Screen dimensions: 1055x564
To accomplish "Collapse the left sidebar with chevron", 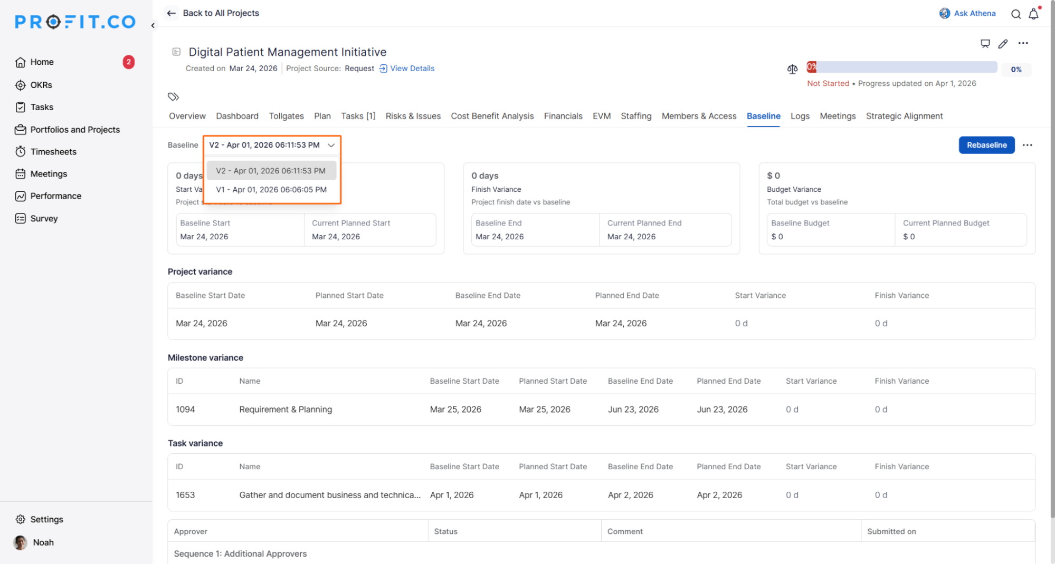I will pyautogui.click(x=153, y=25).
